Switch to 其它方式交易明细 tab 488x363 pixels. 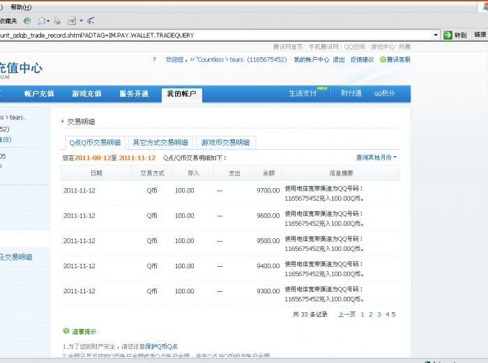click(x=160, y=143)
